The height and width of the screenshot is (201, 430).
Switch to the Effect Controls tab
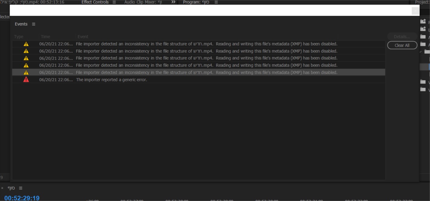pyautogui.click(x=95, y=2)
